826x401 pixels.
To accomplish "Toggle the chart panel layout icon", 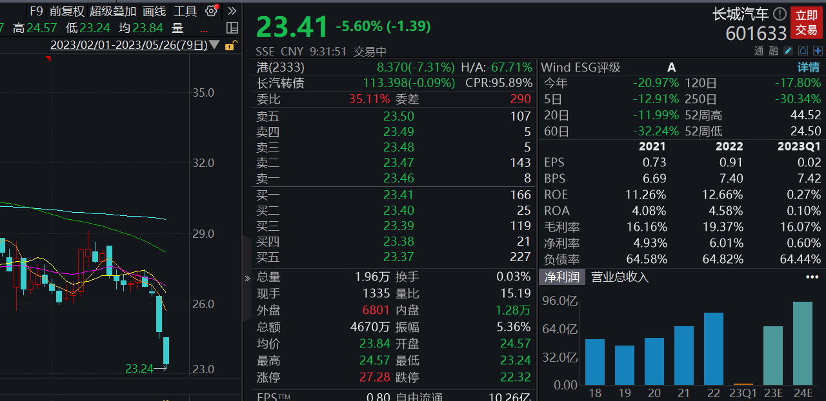I will coord(232,28).
